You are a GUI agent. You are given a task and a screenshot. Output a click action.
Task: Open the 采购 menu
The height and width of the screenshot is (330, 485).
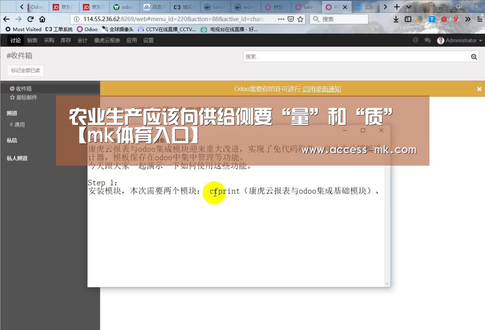tap(49, 40)
